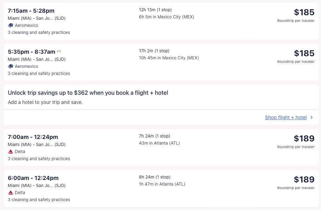Click $189 price on 8h 24m flight
Screen dimensions: 321x210
click(x=304, y=180)
